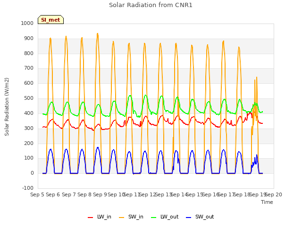302x226 pixels.
Task: Click the green LW_out legend swatch
Action: (154, 218)
